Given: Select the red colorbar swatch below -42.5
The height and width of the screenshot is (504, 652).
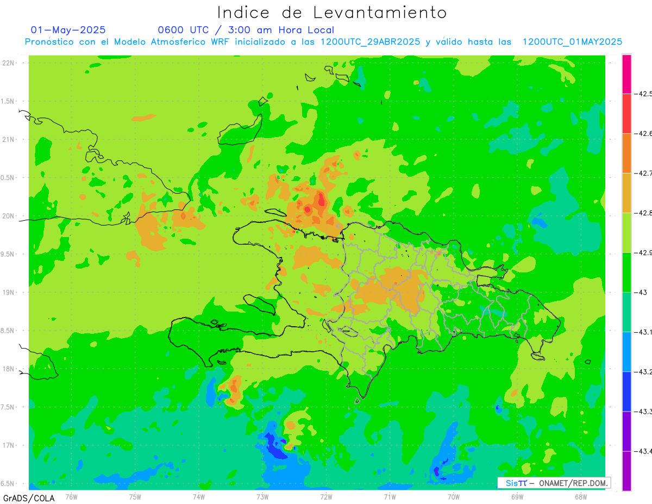Looking at the screenshot, I should tap(626, 114).
